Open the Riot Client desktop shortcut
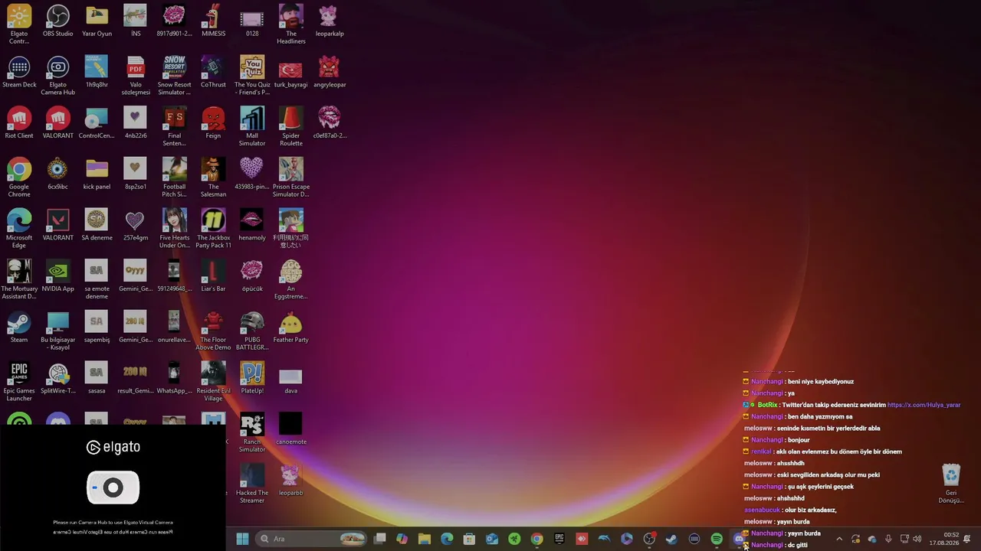Screen dimensions: 981x551 (19, 123)
